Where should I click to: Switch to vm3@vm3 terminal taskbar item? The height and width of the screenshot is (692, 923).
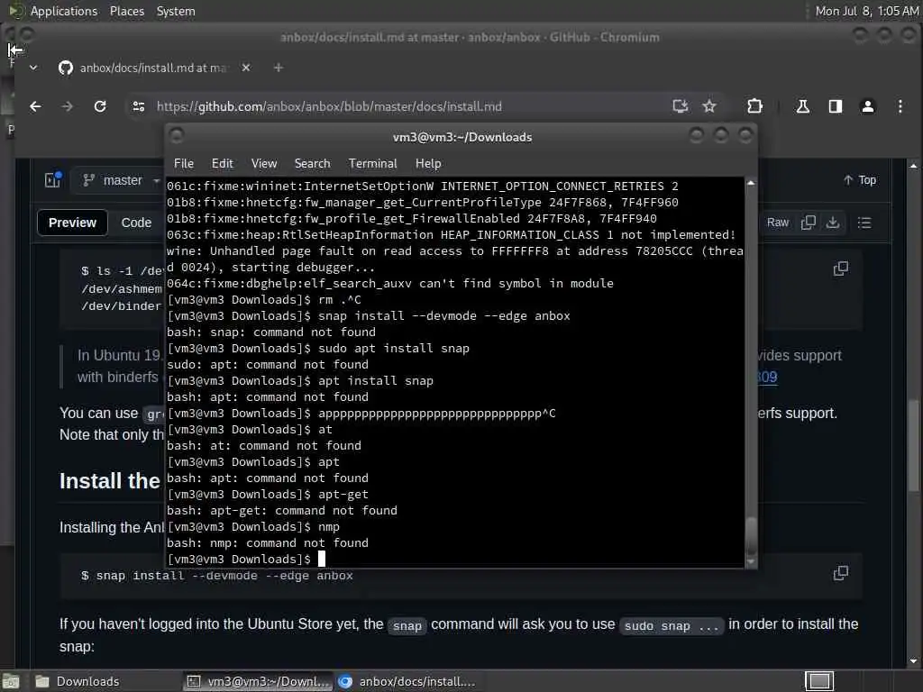[259, 681]
